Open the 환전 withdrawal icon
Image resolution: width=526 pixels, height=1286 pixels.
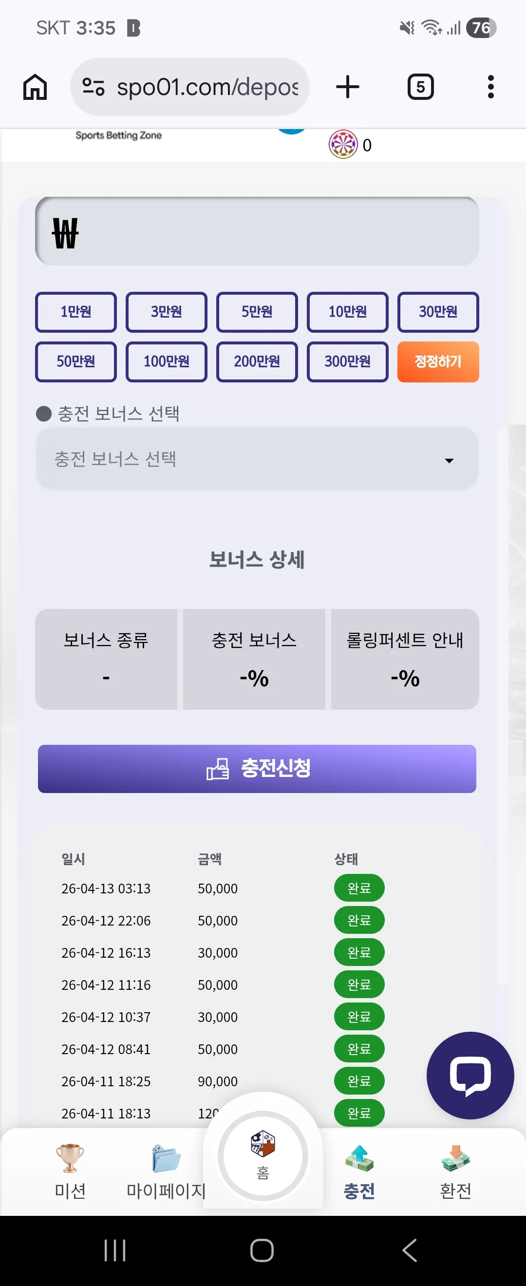[x=456, y=1158]
